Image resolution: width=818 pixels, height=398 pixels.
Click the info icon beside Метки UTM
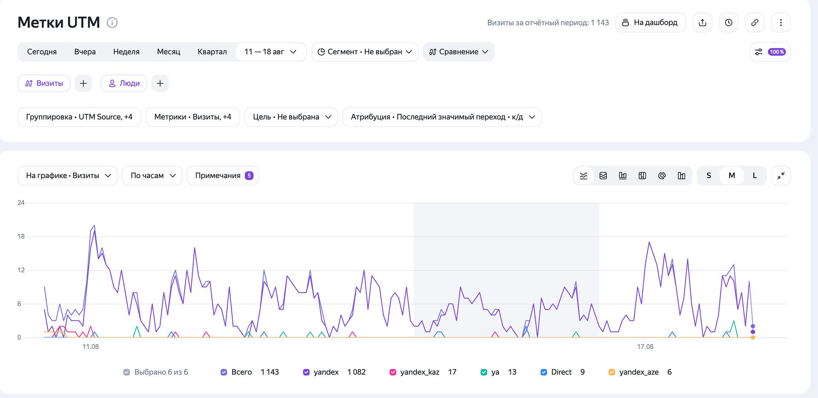[x=112, y=23]
